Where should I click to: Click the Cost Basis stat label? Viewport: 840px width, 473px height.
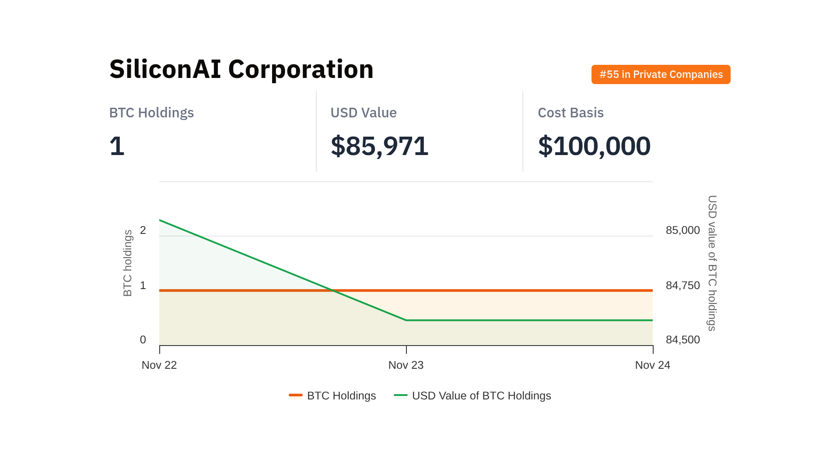[x=570, y=113]
